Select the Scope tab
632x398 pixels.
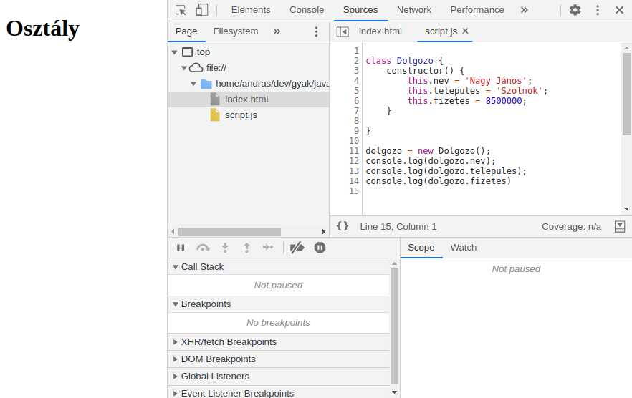pos(421,248)
